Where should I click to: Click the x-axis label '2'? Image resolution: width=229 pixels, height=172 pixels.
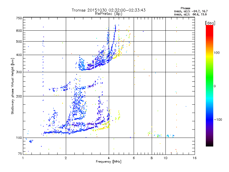point(66,158)
